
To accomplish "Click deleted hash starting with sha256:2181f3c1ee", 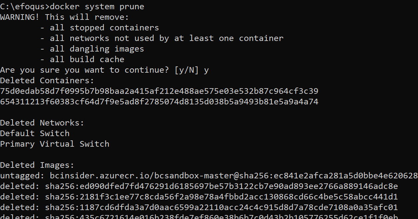I will 222,197.
